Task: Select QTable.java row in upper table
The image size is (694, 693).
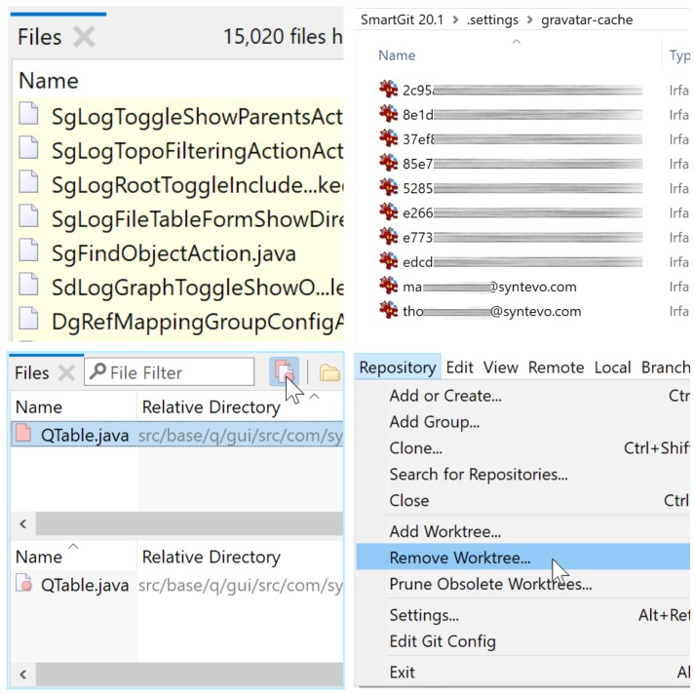Action: pyautogui.click(x=177, y=435)
